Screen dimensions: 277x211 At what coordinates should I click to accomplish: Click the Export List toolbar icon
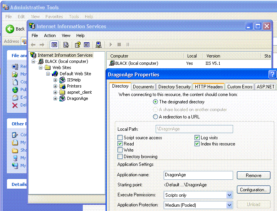(x=66, y=45)
